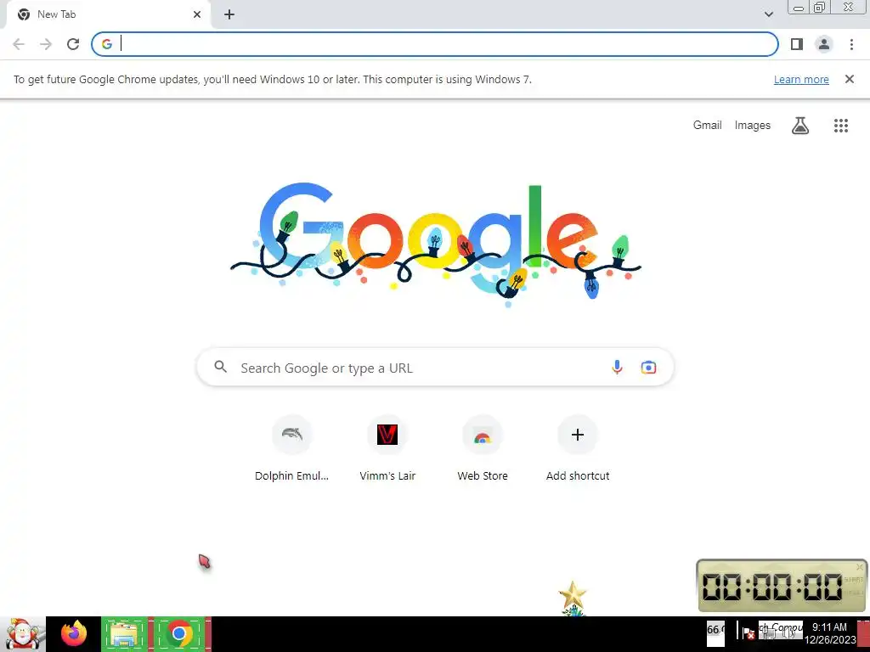Open the Search Labs flask icon

point(800,126)
